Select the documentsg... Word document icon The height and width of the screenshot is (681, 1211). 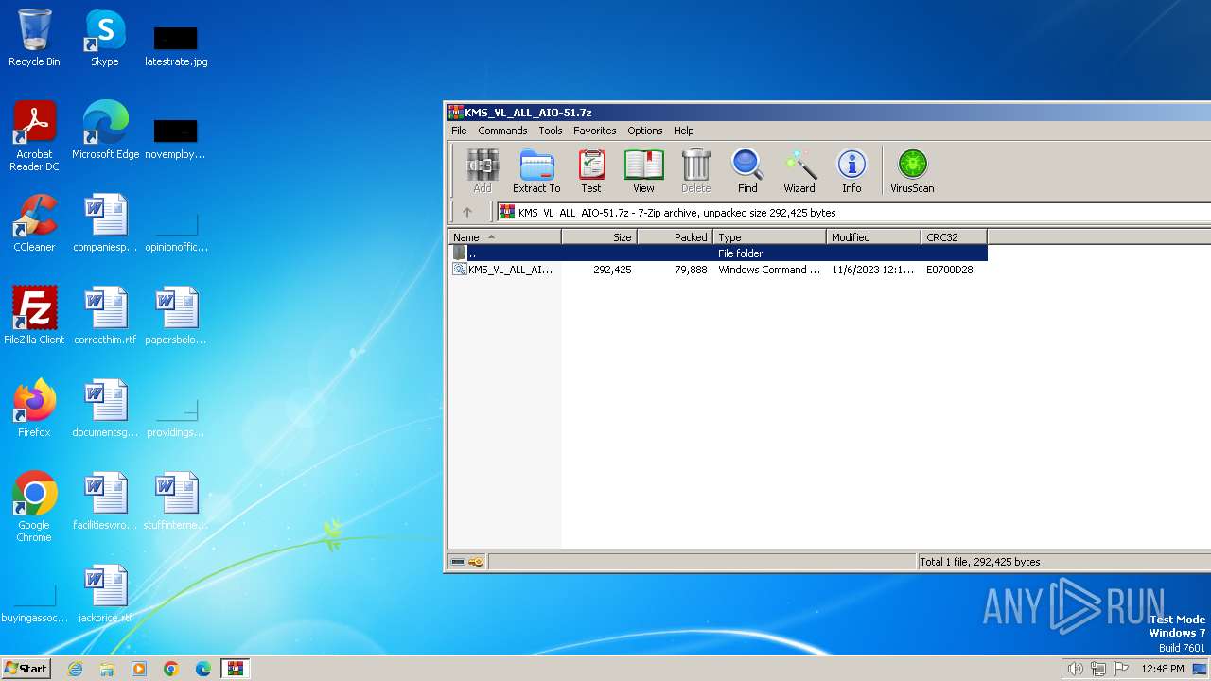point(105,409)
